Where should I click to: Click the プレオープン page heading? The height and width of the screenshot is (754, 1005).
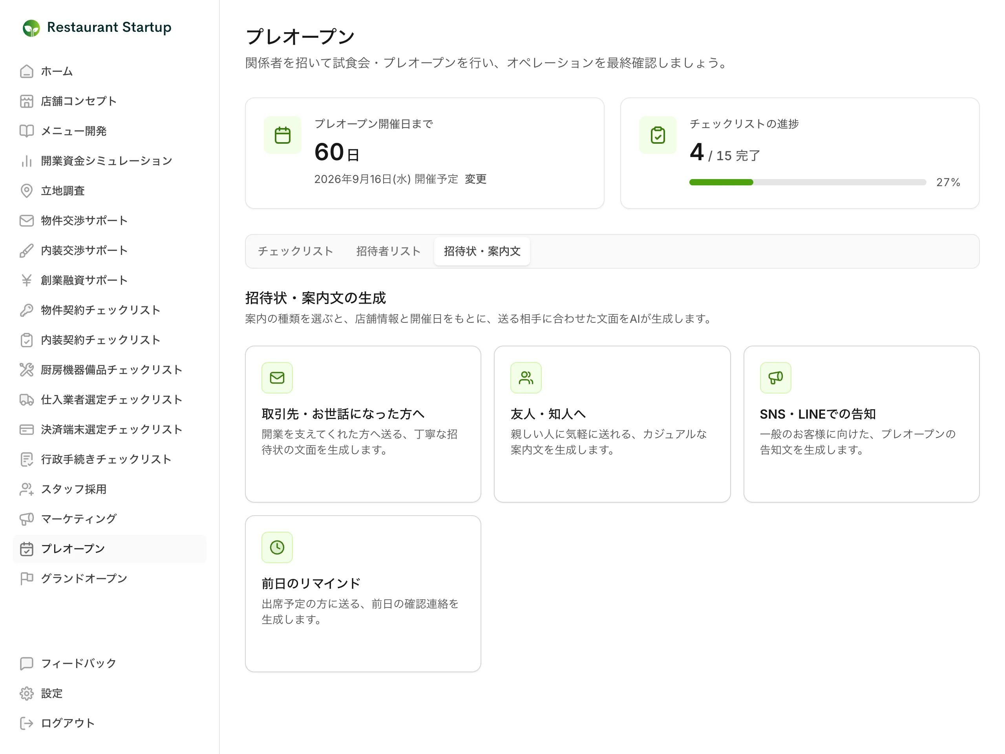pyautogui.click(x=300, y=37)
